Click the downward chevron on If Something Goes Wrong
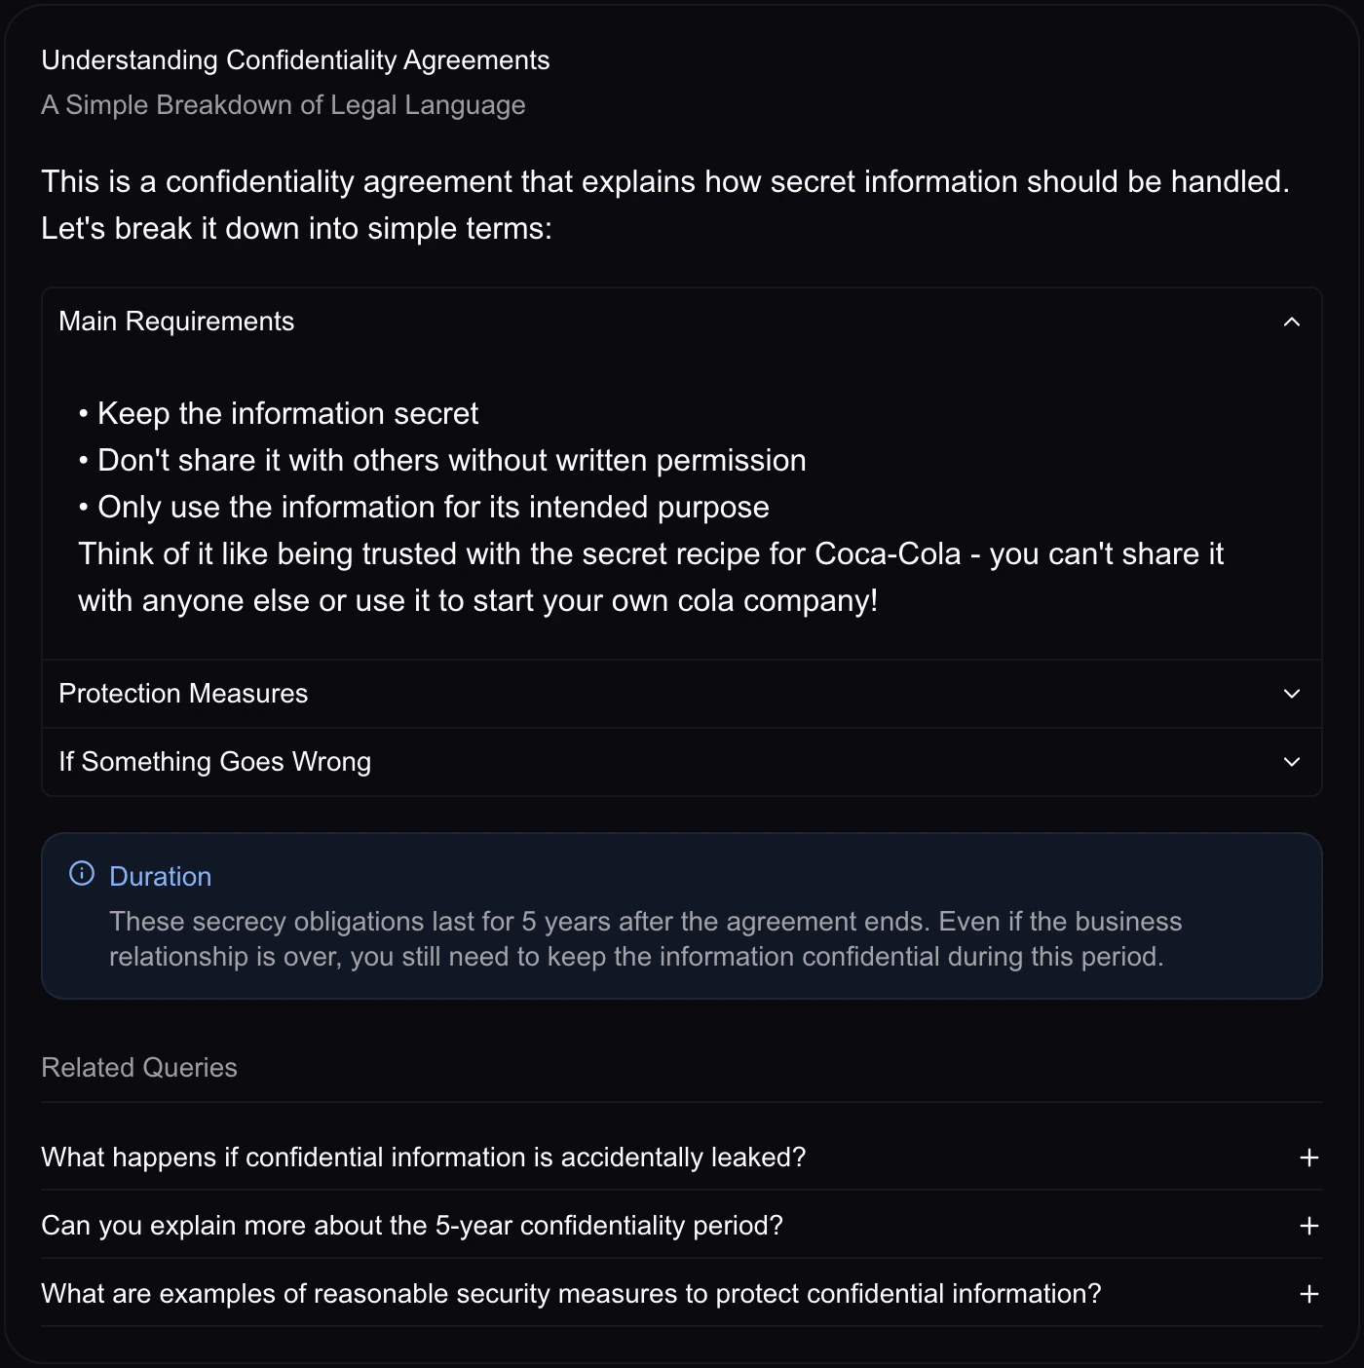Viewport: 1364px width, 1368px height. point(1292,762)
